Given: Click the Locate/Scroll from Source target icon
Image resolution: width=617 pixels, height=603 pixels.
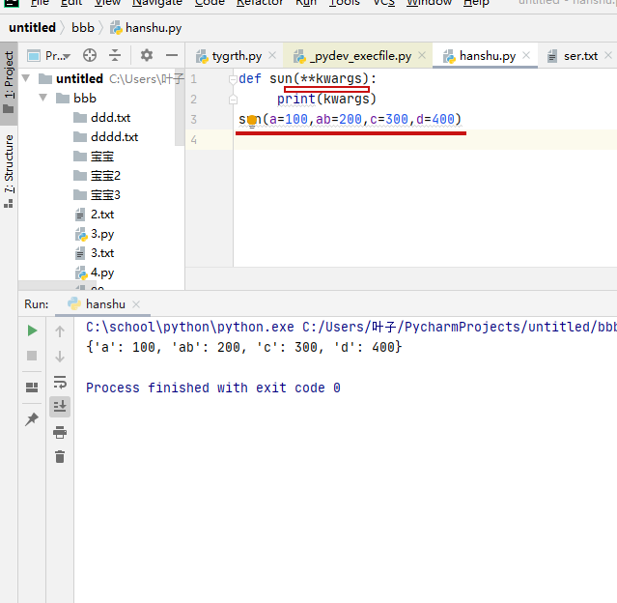Looking at the screenshot, I should click(x=90, y=55).
